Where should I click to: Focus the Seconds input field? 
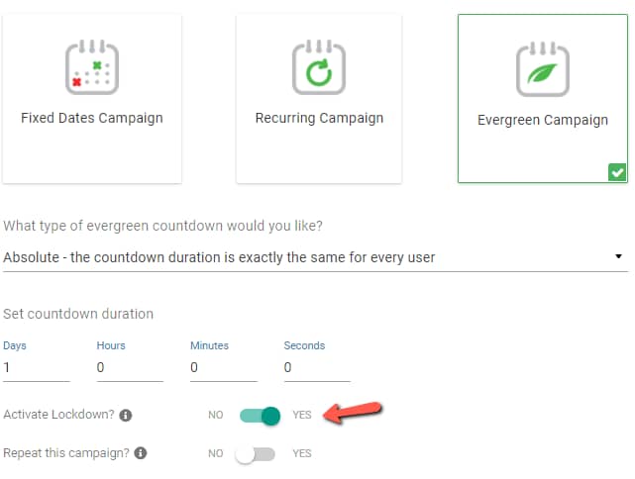tap(317, 368)
